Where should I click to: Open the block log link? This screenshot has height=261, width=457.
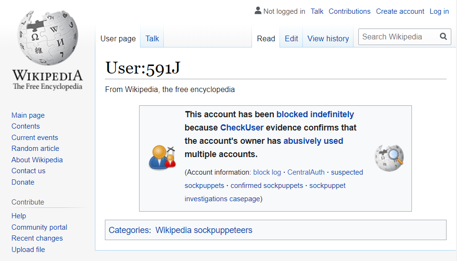[x=267, y=172]
